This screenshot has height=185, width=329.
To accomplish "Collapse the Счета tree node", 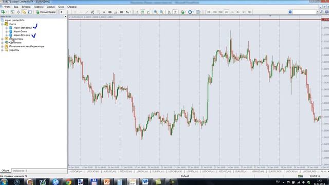I will tap(2, 24).
